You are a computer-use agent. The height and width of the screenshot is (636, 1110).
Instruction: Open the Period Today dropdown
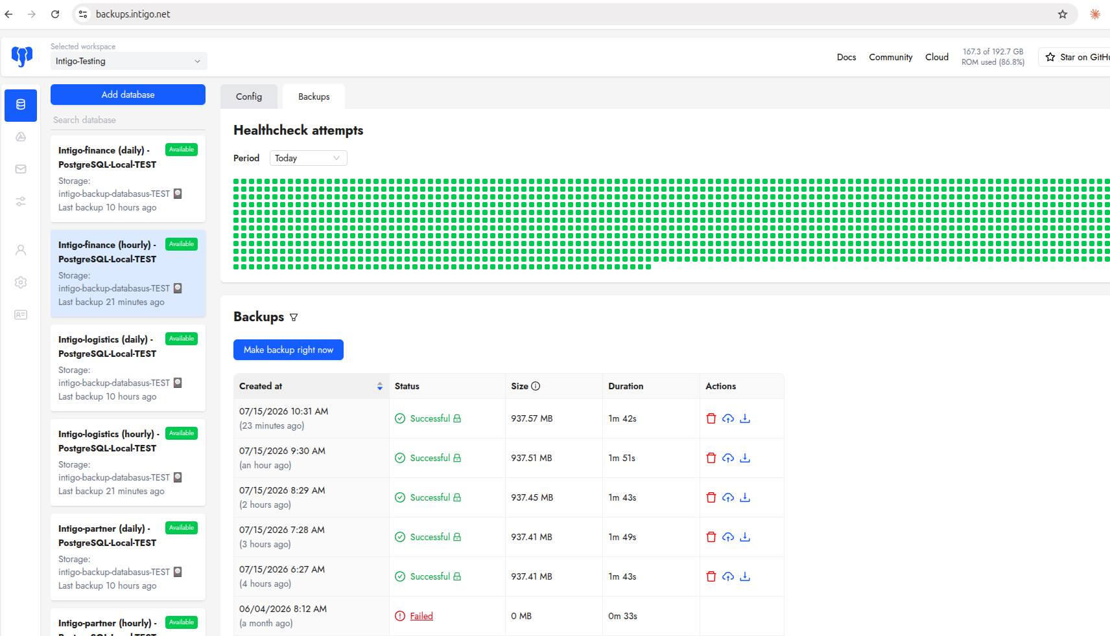pos(308,158)
